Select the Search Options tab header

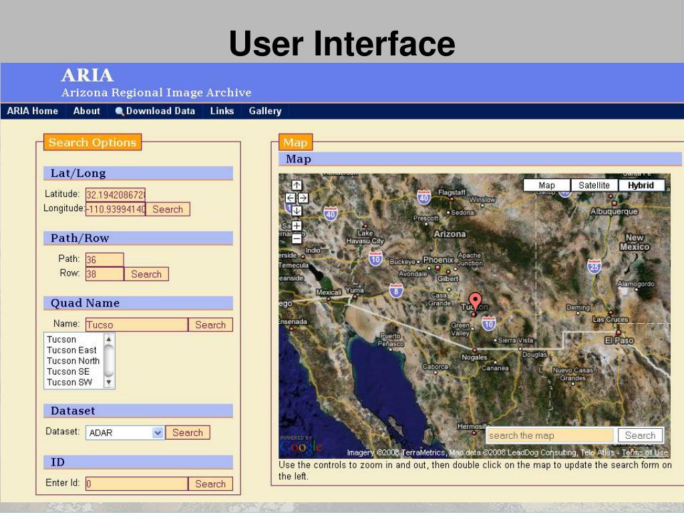tap(92, 142)
